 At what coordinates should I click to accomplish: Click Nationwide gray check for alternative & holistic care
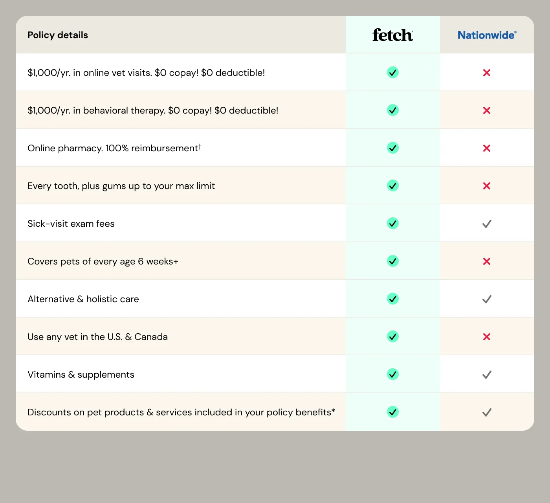(x=487, y=299)
